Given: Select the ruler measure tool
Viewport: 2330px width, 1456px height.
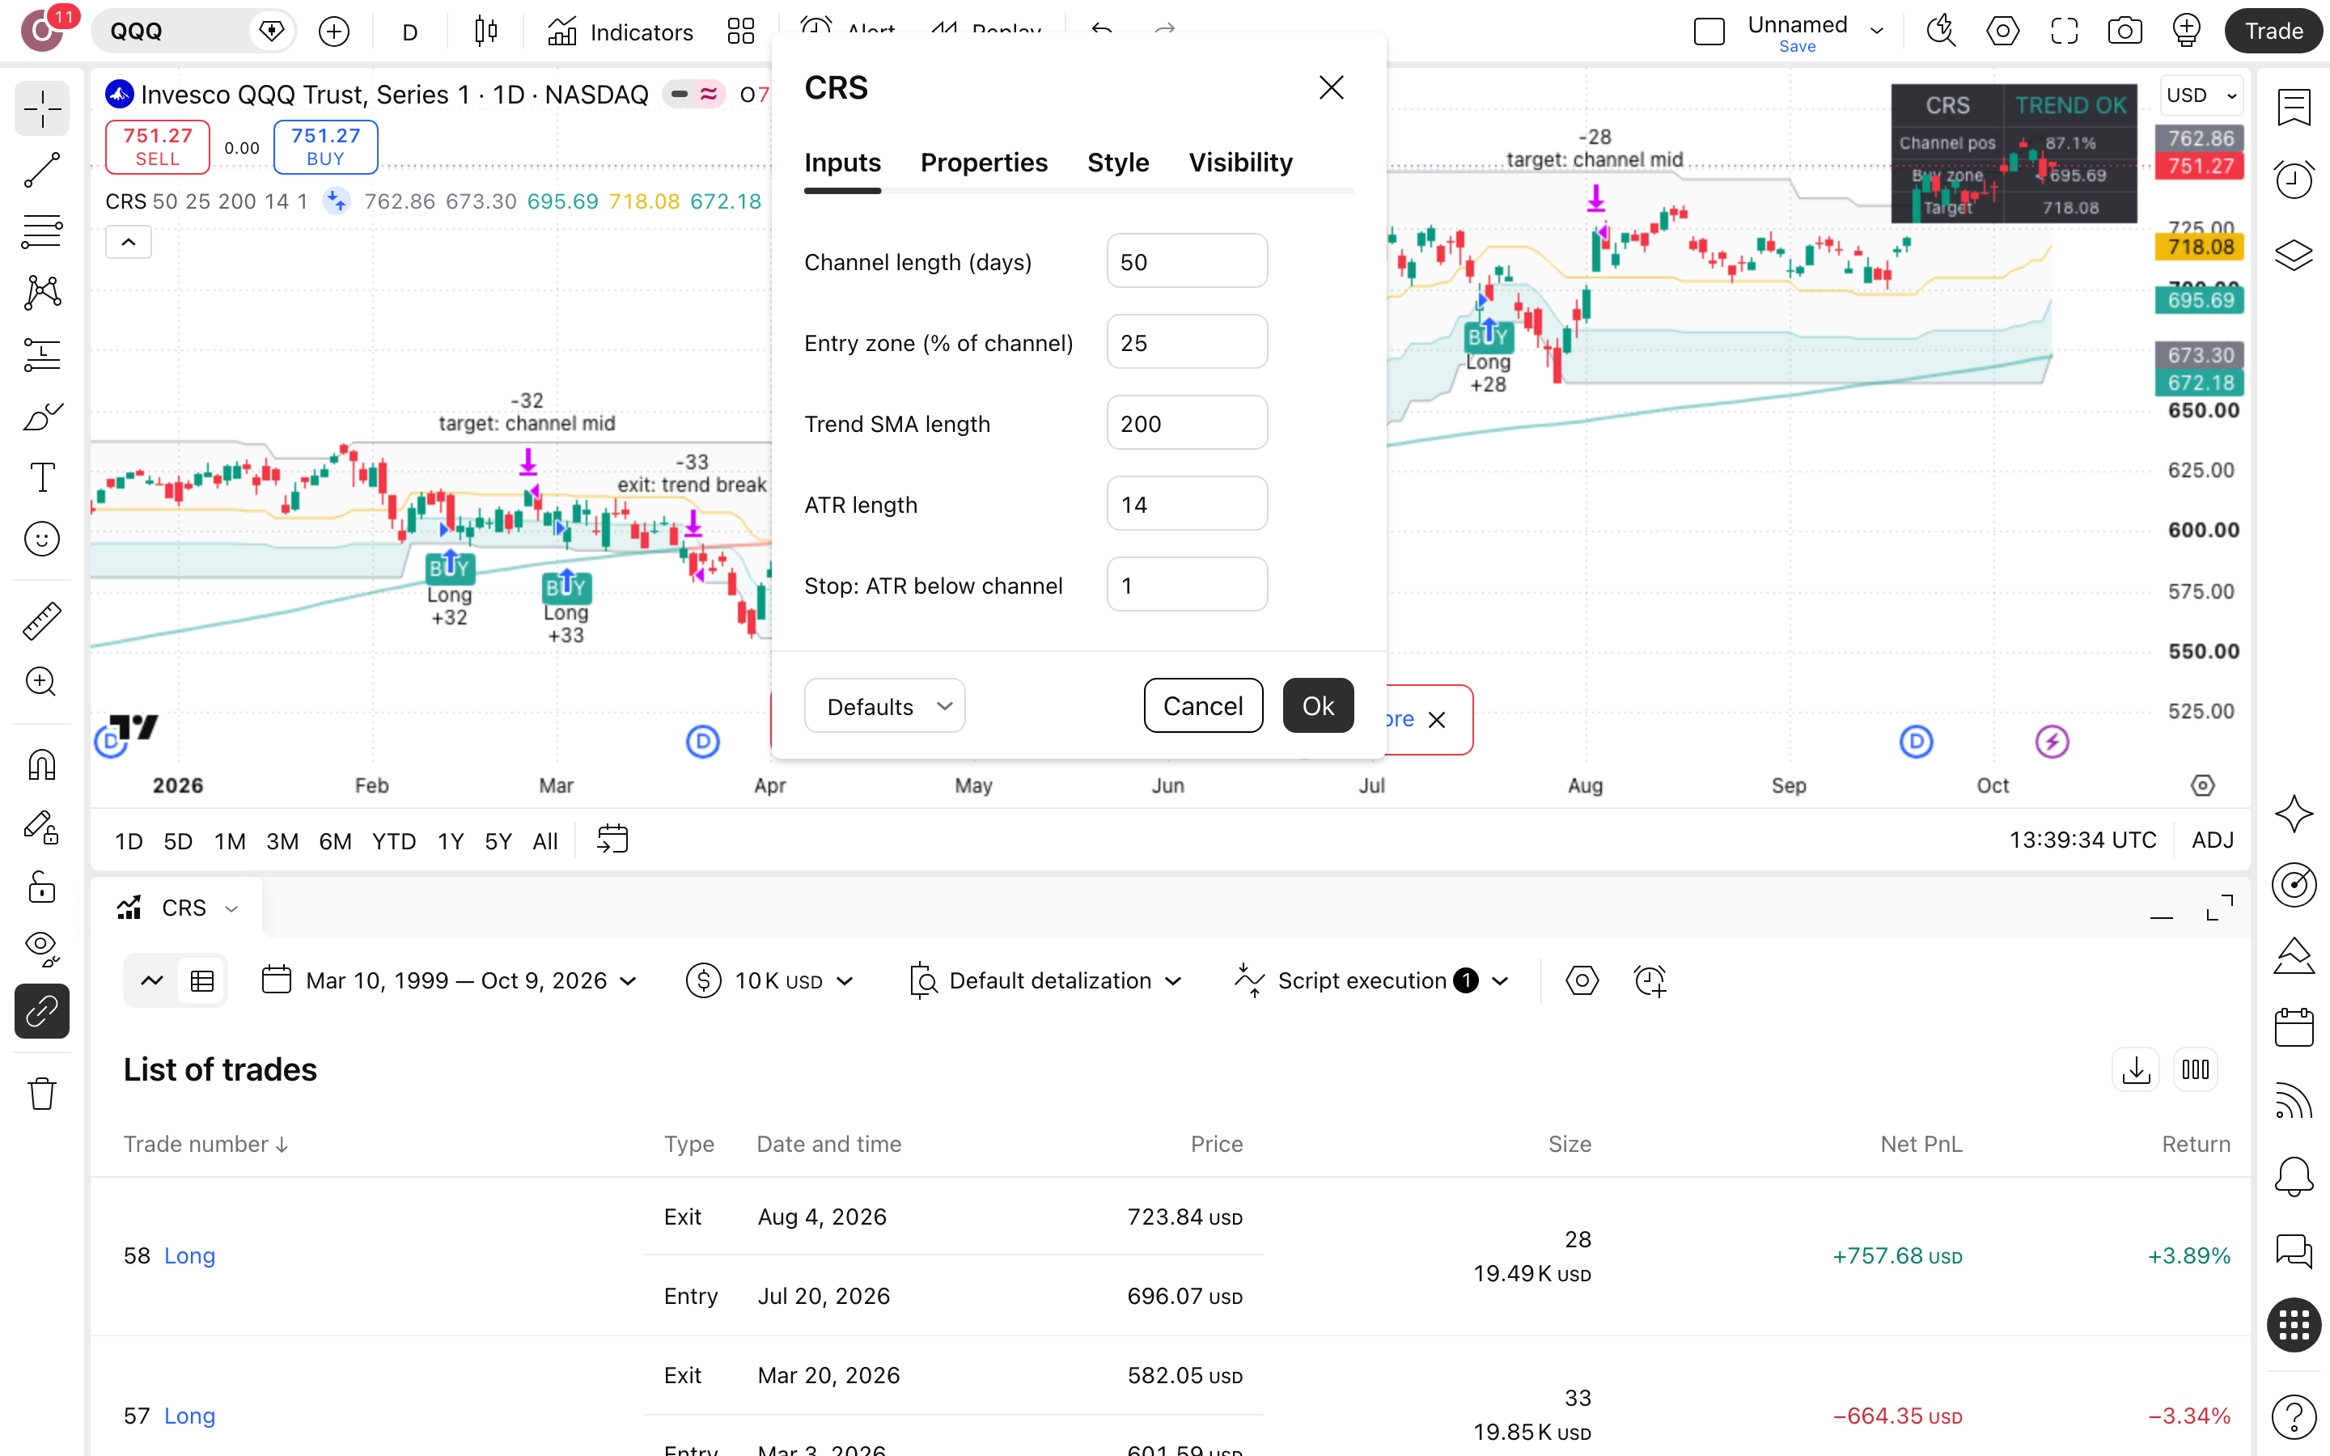Looking at the screenshot, I should tap(41, 621).
